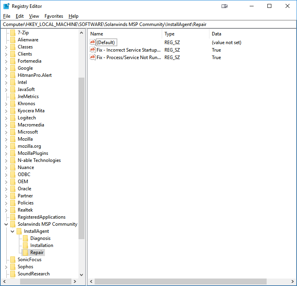The image size is (297, 286).
Task: Click the Repair folder icon
Action: pyautogui.click(x=25, y=253)
